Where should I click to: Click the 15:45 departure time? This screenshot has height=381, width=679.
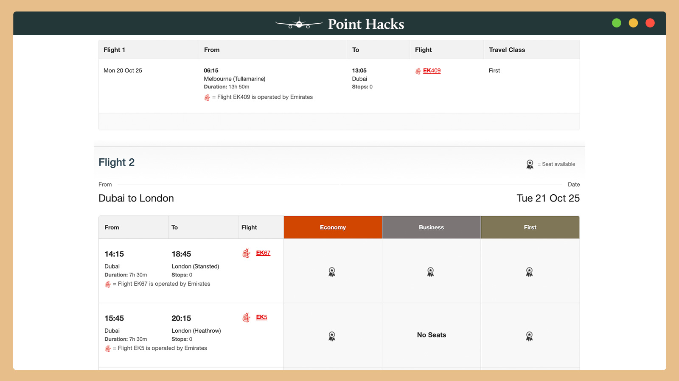pyautogui.click(x=114, y=318)
